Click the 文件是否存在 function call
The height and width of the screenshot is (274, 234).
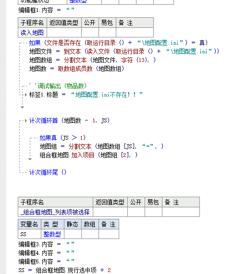[x=64, y=43]
